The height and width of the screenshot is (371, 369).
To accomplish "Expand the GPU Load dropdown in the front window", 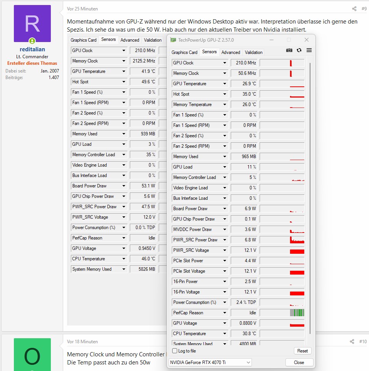I will [225, 167].
